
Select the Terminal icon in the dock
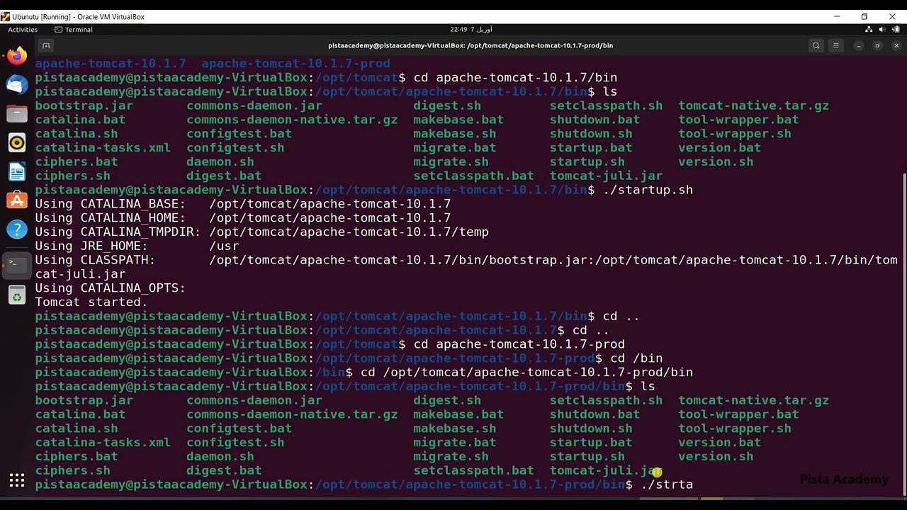(17, 264)
